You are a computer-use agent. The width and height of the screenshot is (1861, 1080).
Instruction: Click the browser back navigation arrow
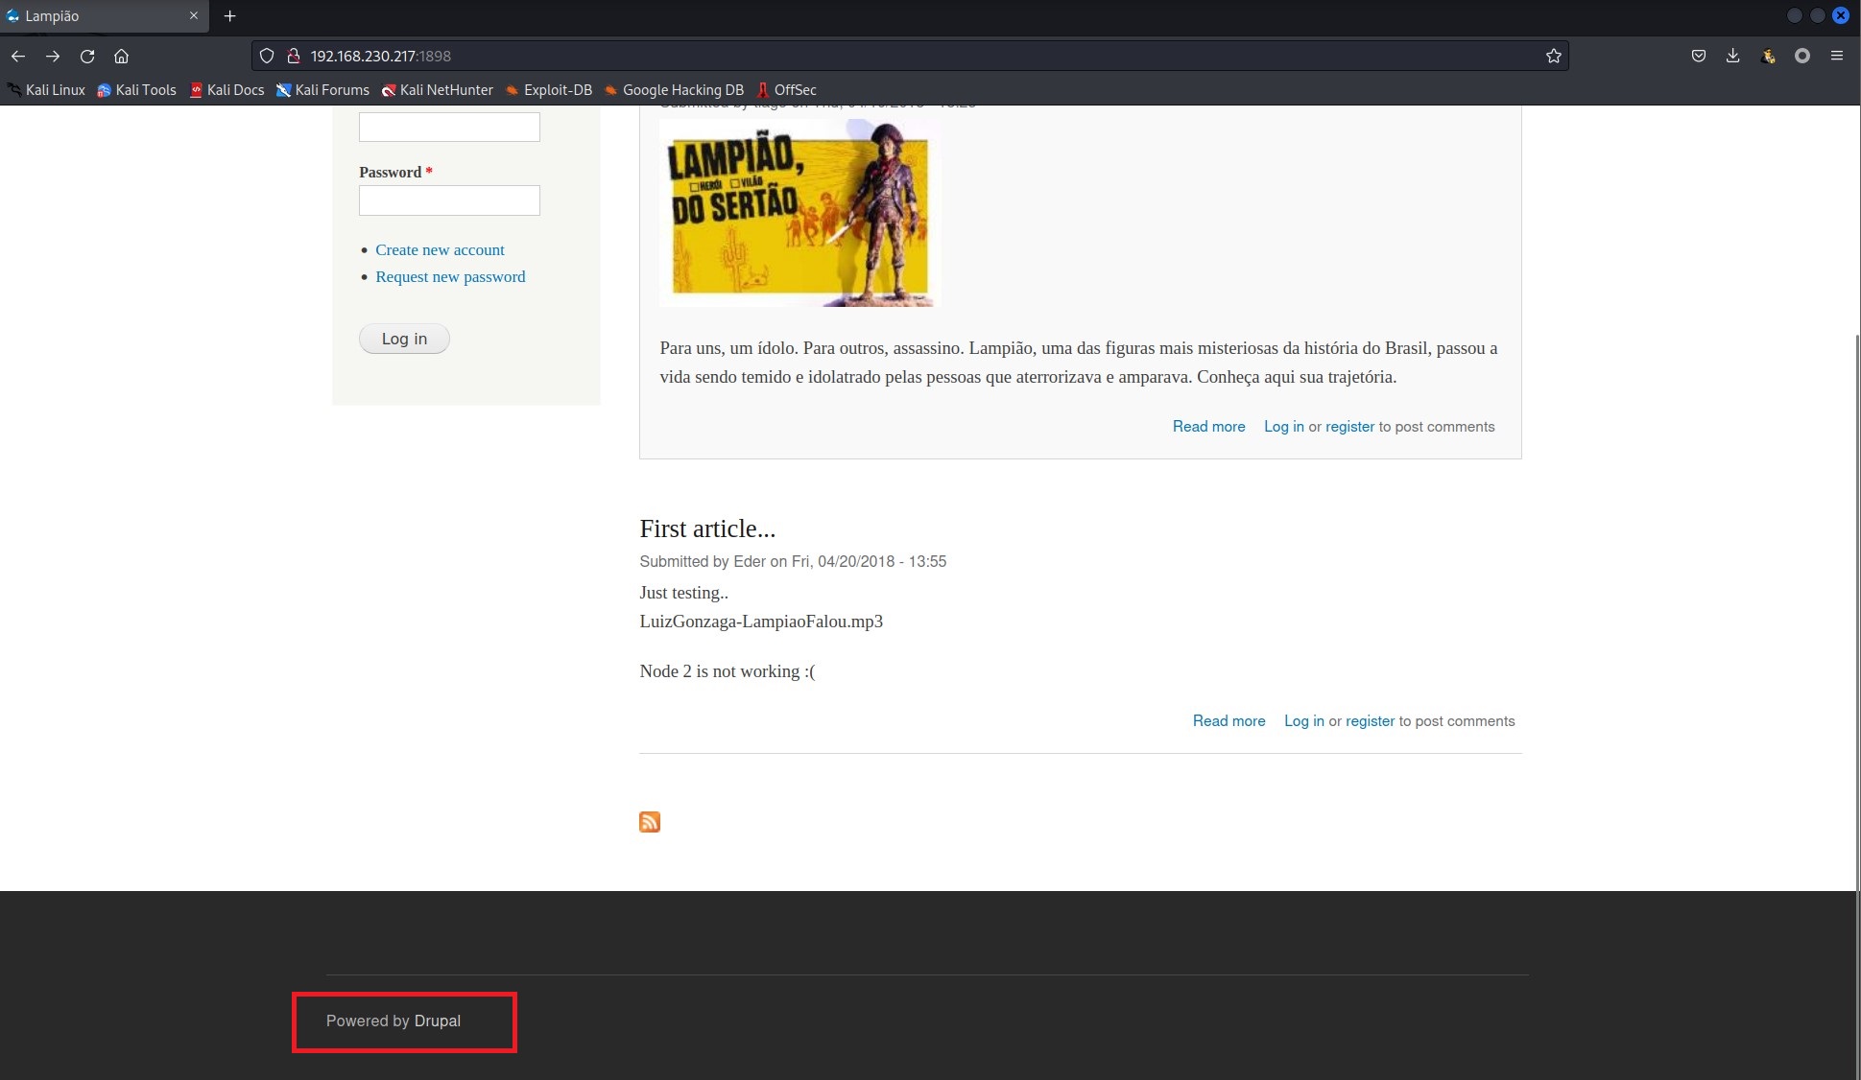(x=18, y=56)
